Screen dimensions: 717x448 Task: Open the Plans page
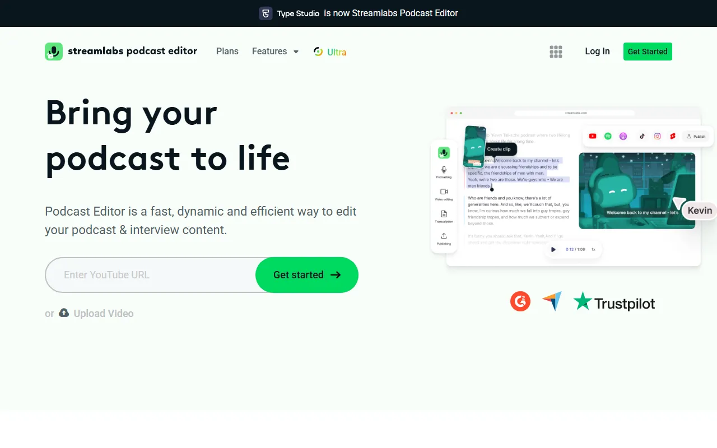click(x=227, y=52)
